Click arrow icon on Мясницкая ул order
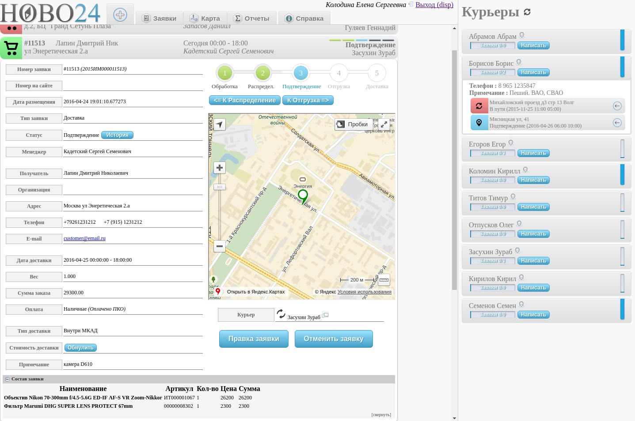Screen dimensions: 635x421 coord(617,123)
